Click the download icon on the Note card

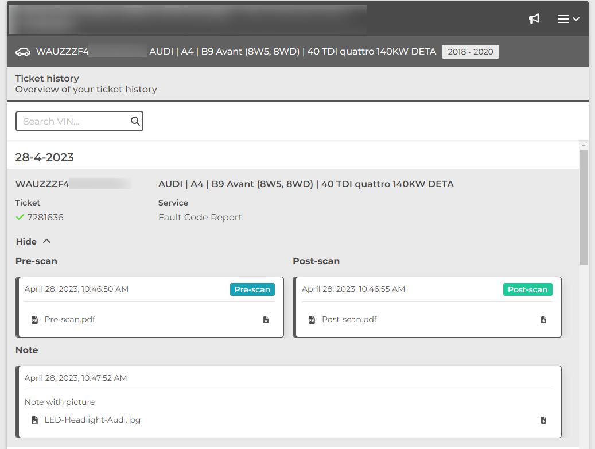click(543, 420)
